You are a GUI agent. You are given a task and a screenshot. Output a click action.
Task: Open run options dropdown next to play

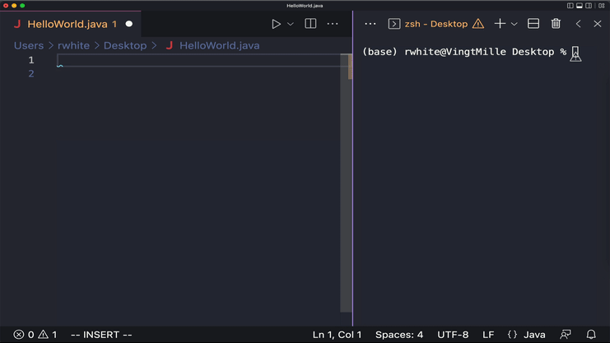(x=291, y=24)
